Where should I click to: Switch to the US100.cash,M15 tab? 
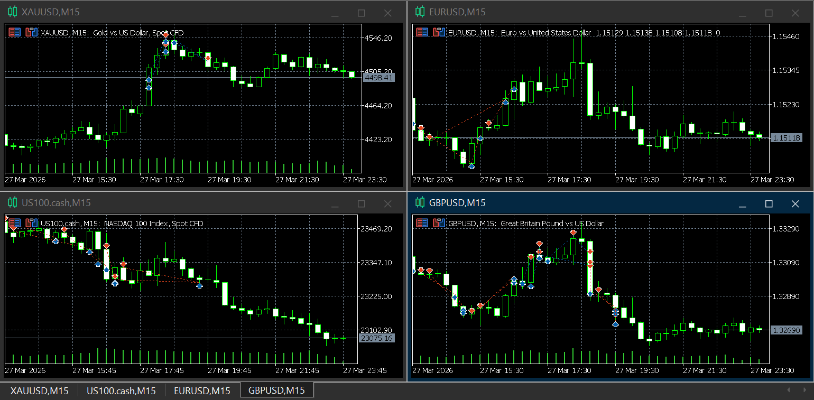pos(121,390)
